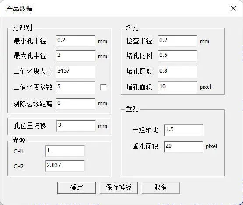Click the 堵孔圆度 field showing 0.8

(177, 72)
